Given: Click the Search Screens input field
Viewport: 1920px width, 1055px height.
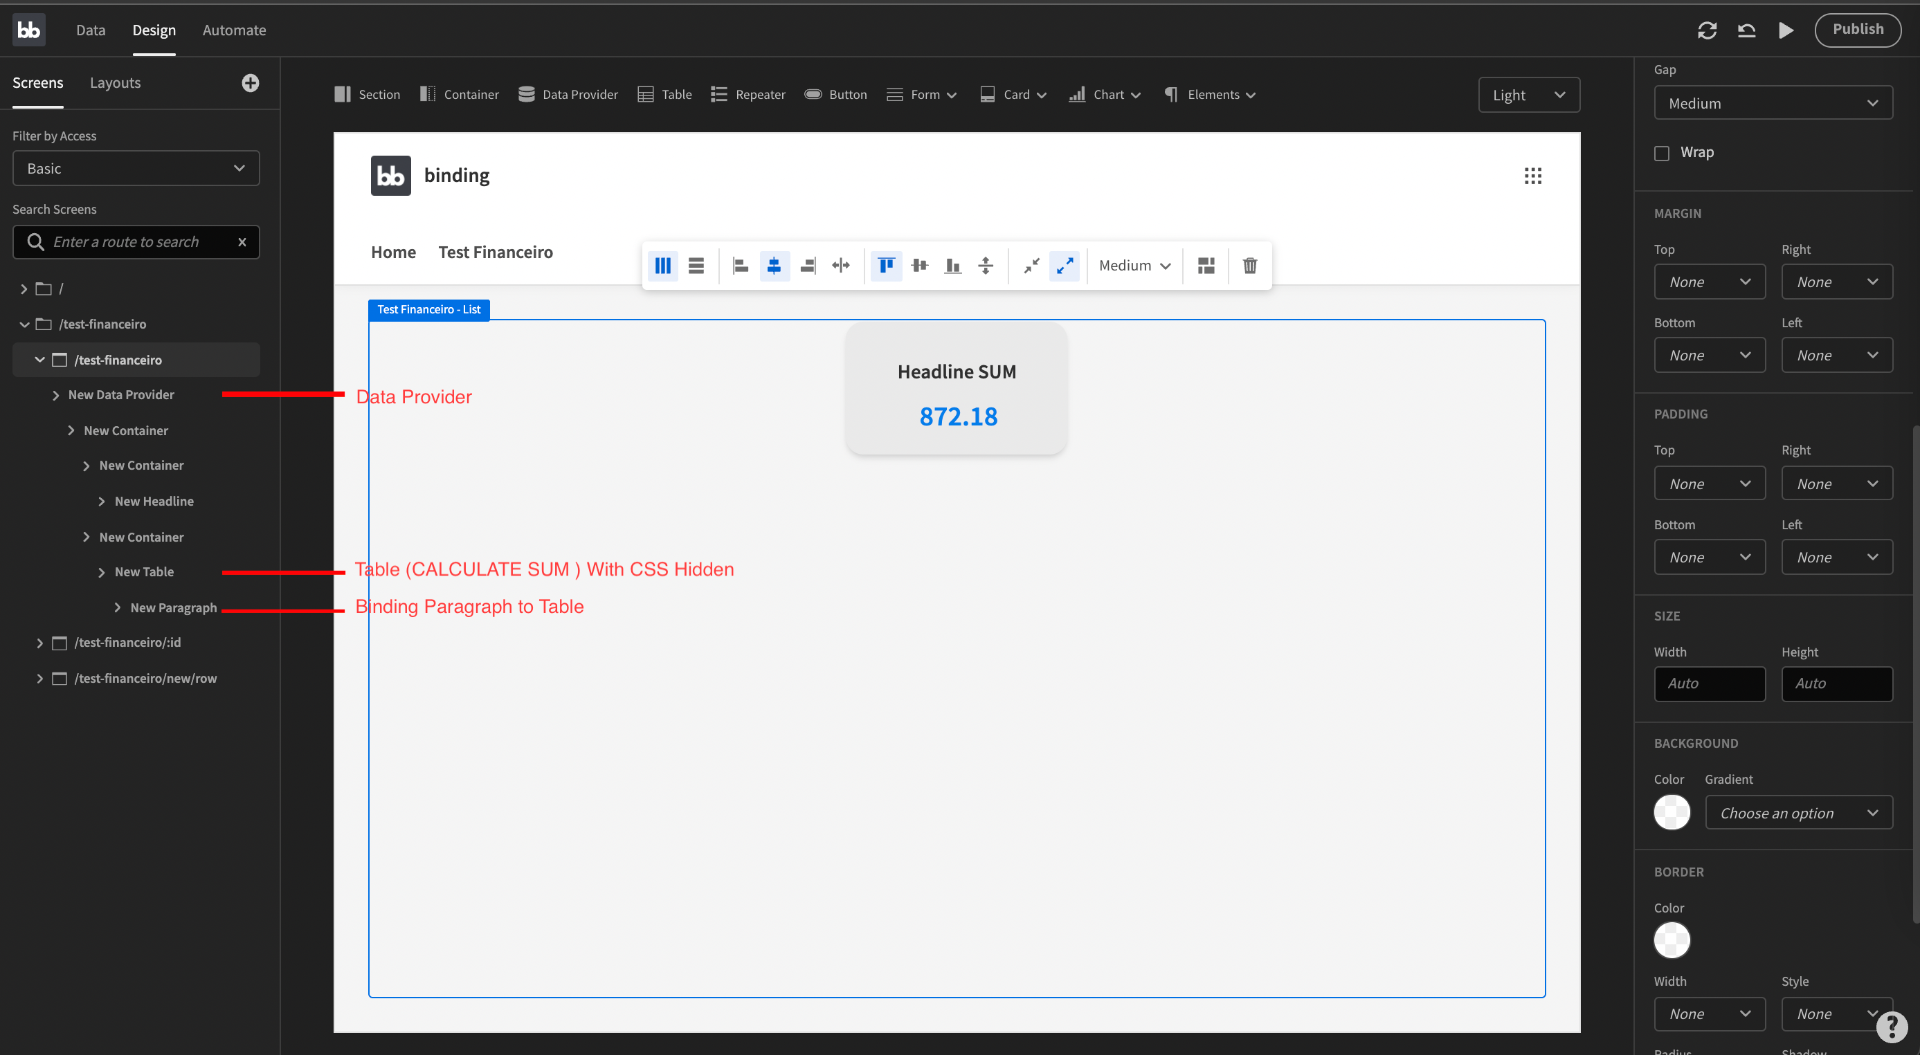Looking at the screenshot, I should pos(136,241).
